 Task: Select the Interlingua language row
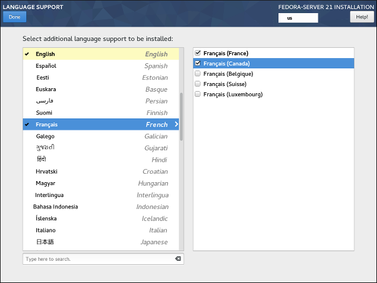(x=101, y=195)
